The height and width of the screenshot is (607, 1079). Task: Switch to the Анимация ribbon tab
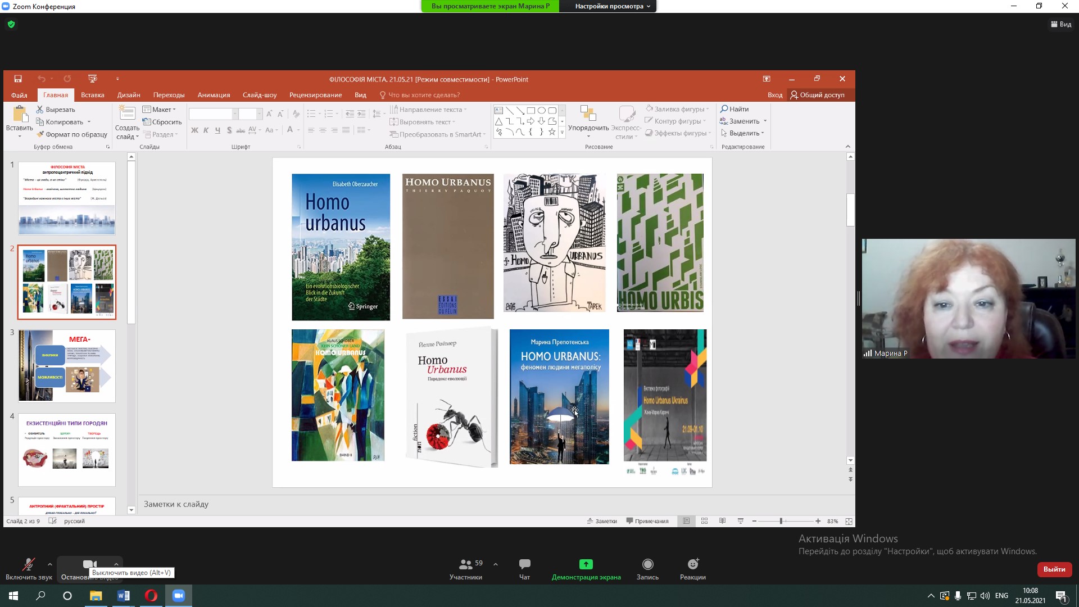pos(214,95)
